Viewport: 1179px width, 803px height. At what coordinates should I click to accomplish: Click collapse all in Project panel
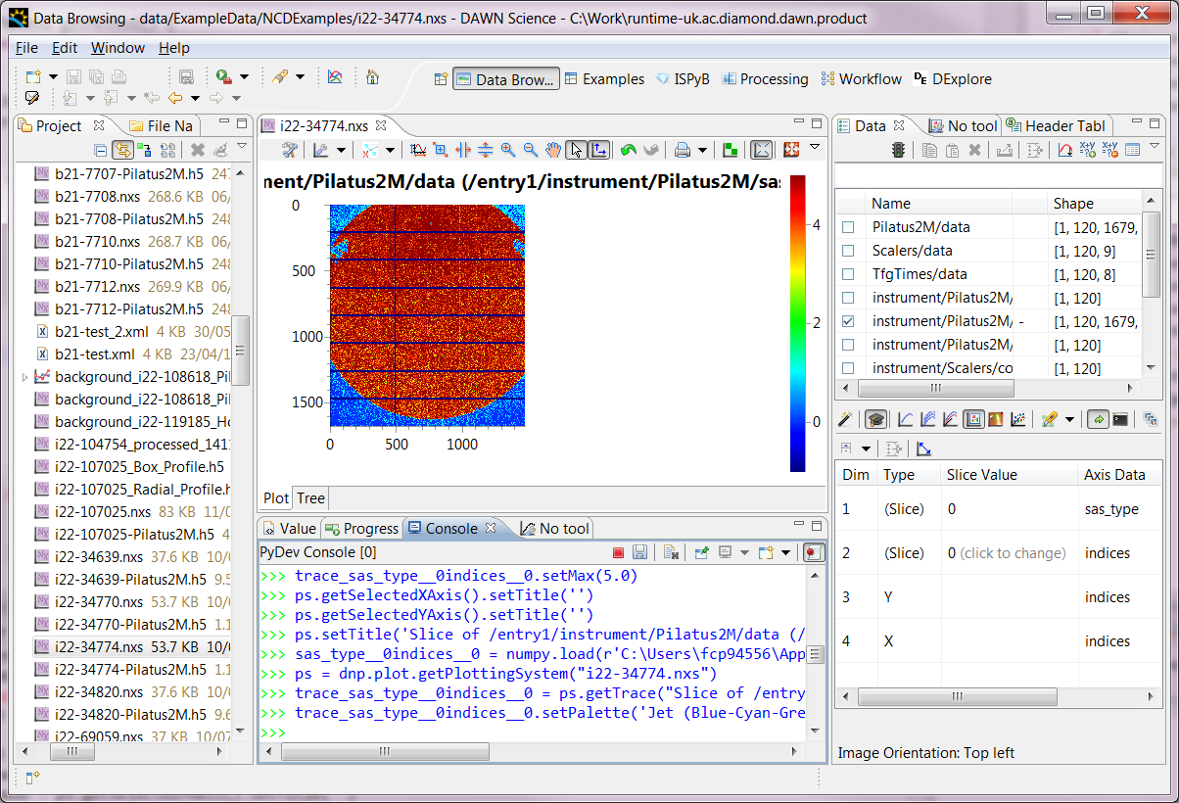(100, 150)
